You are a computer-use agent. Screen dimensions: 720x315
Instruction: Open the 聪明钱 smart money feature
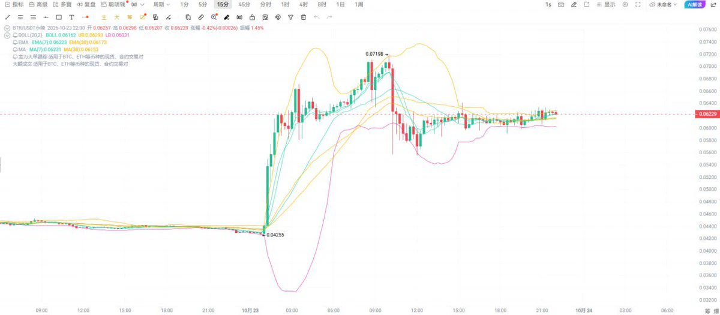pyautogui.click(x=115, y=5)
